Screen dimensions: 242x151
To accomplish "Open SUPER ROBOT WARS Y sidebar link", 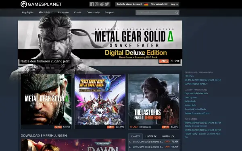I will [x=196, y=84].
